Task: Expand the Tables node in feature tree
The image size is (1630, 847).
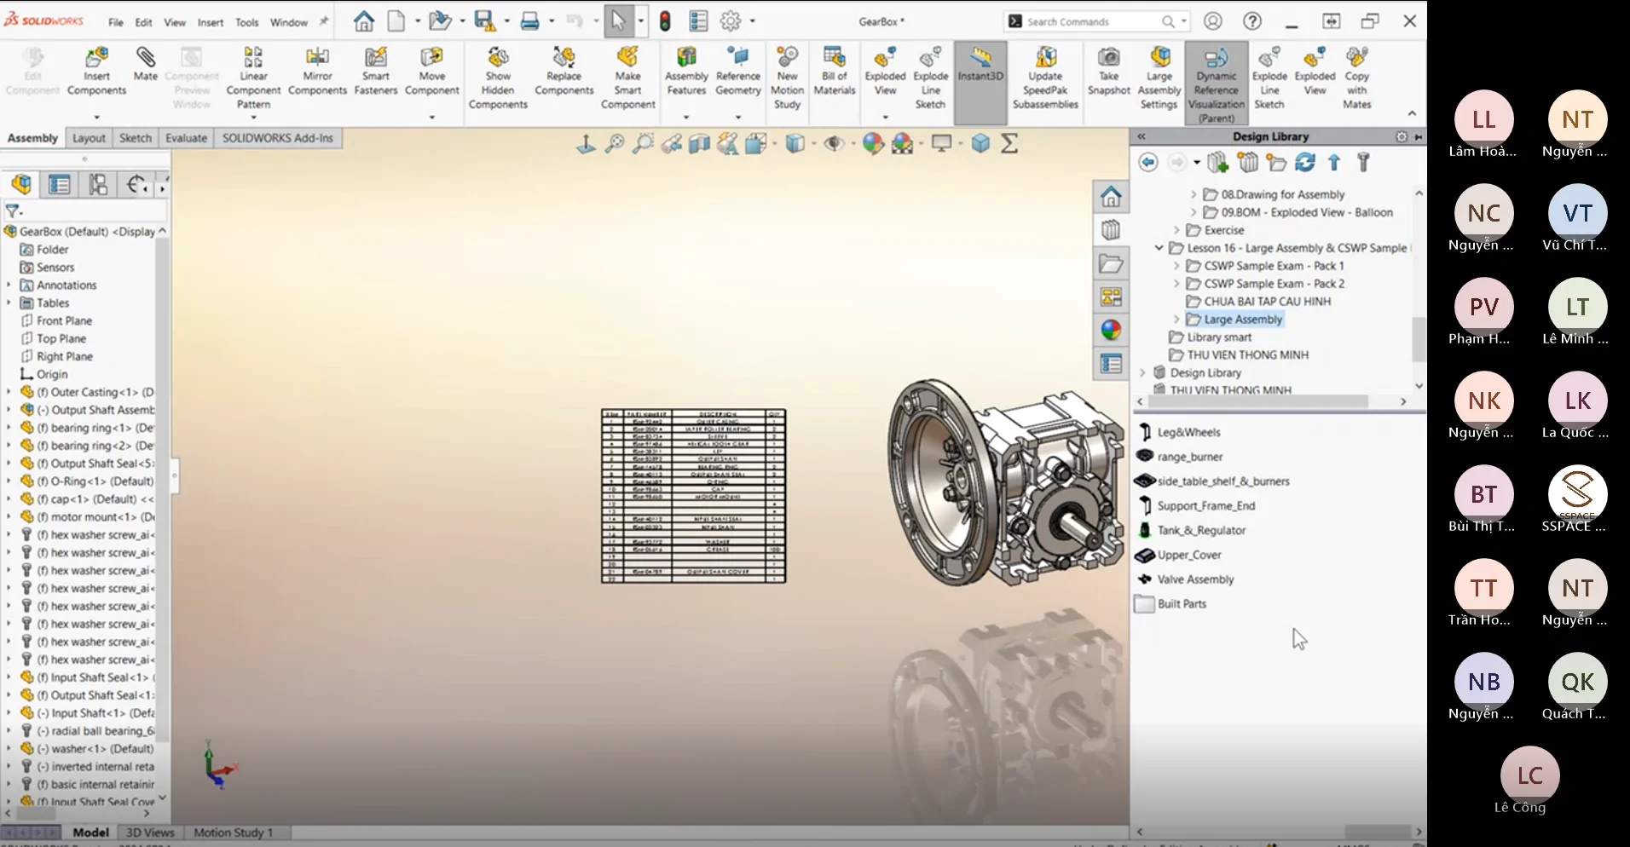Action: [x=9, y=302]
